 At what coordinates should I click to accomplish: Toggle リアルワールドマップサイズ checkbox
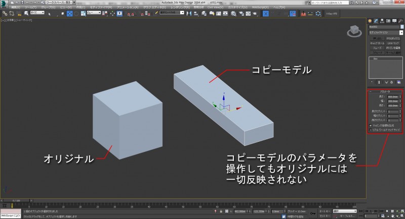tap(371, 130)
